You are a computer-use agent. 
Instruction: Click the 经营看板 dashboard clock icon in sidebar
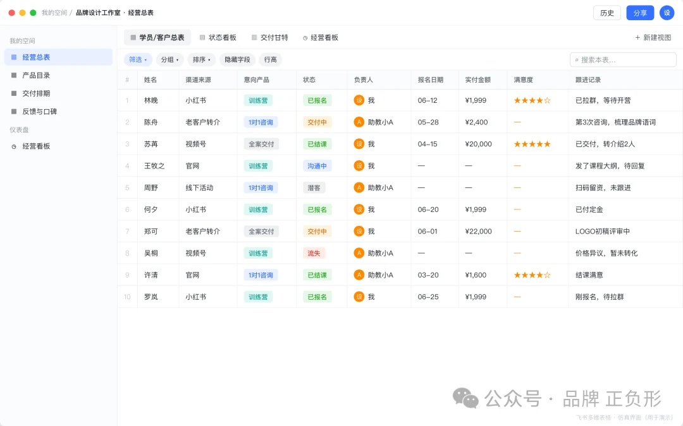point(14,146)
